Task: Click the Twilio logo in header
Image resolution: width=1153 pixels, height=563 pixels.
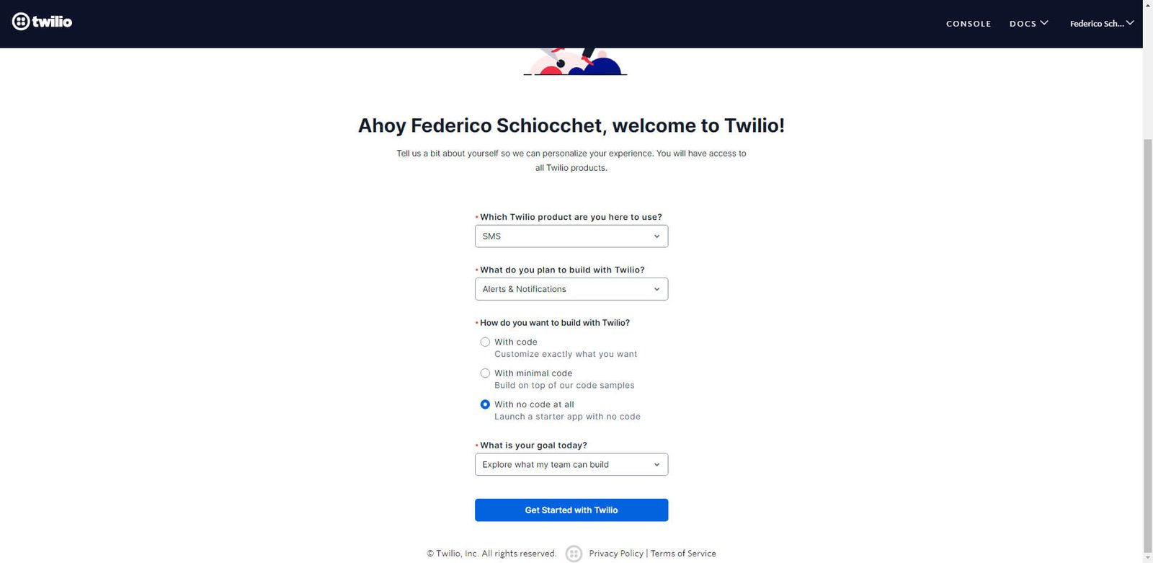Action: [x=42, y=22]
